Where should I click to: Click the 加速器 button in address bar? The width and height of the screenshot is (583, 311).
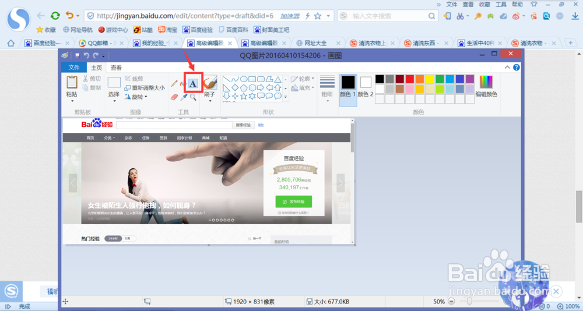click(290, 16)
